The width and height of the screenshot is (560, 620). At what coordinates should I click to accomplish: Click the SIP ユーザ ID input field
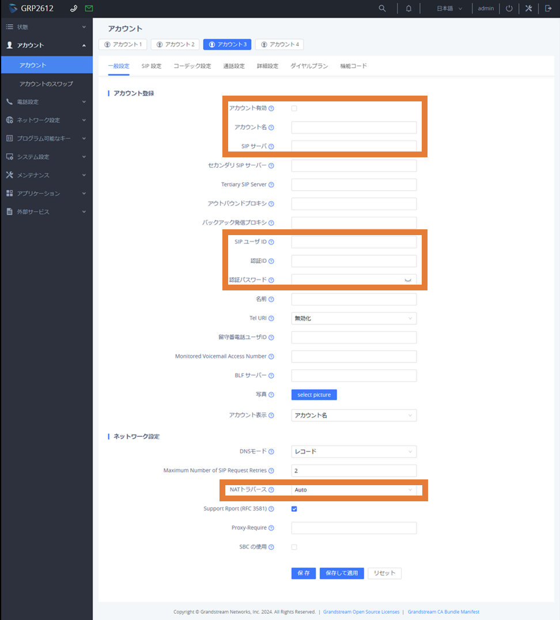354,242
